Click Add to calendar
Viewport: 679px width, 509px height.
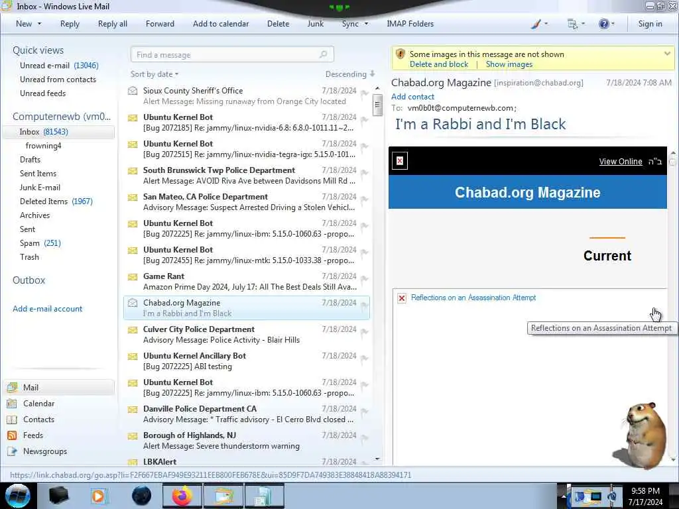pos(221,24)
